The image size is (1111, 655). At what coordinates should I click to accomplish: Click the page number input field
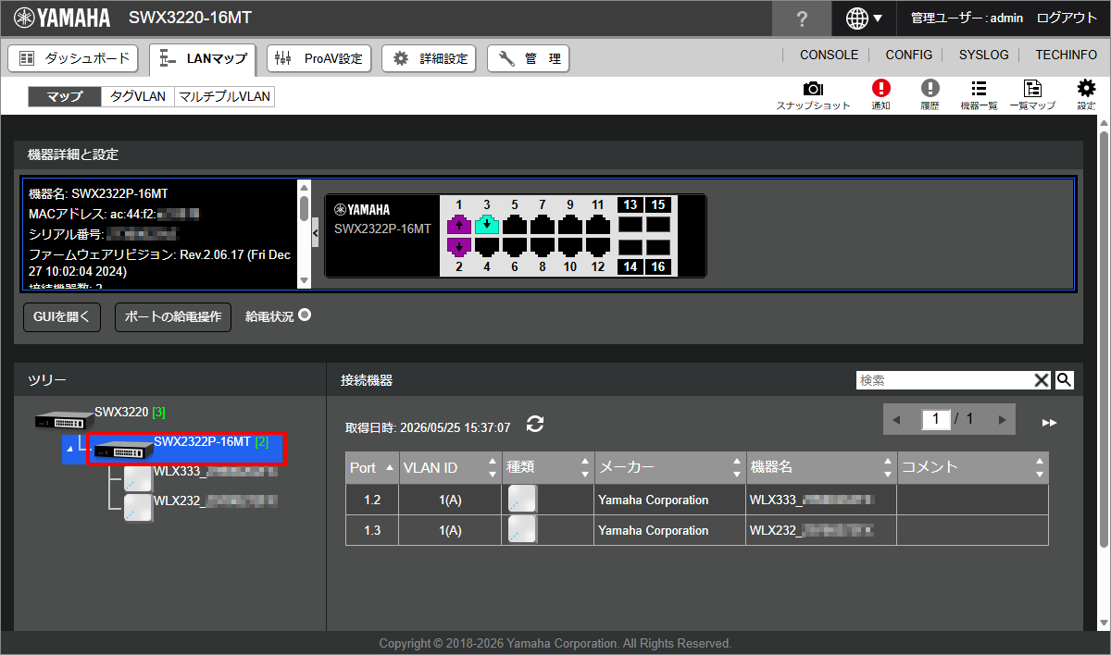coord(936,419)
